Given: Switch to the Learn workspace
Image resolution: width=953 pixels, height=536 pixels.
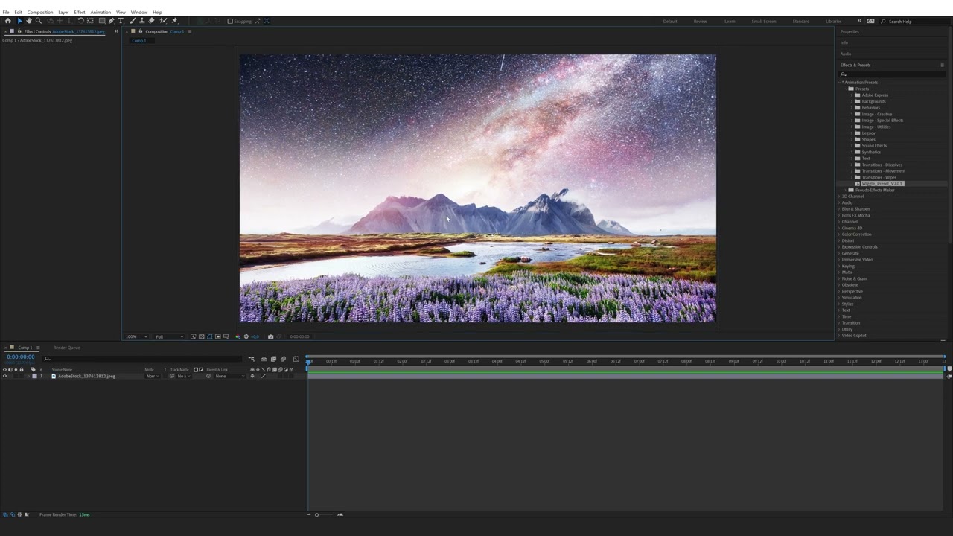Looking at the screenshot, I should pos(730,21).
